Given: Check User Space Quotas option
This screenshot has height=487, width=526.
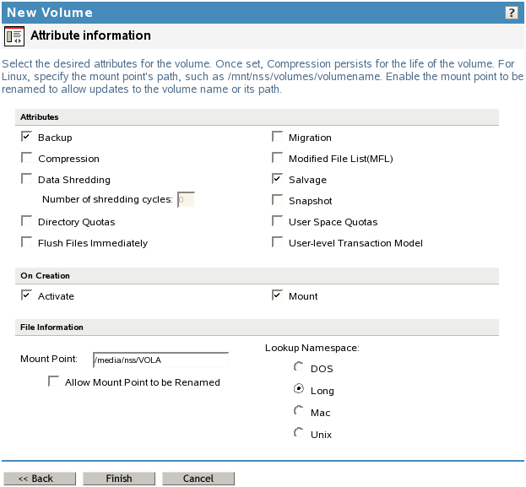Looking at the screenshot, I should [278, 221].
